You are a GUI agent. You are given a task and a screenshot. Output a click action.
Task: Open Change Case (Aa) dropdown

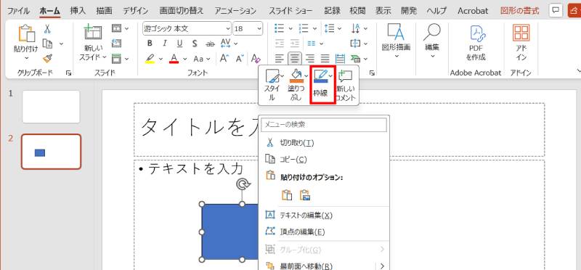202,59
